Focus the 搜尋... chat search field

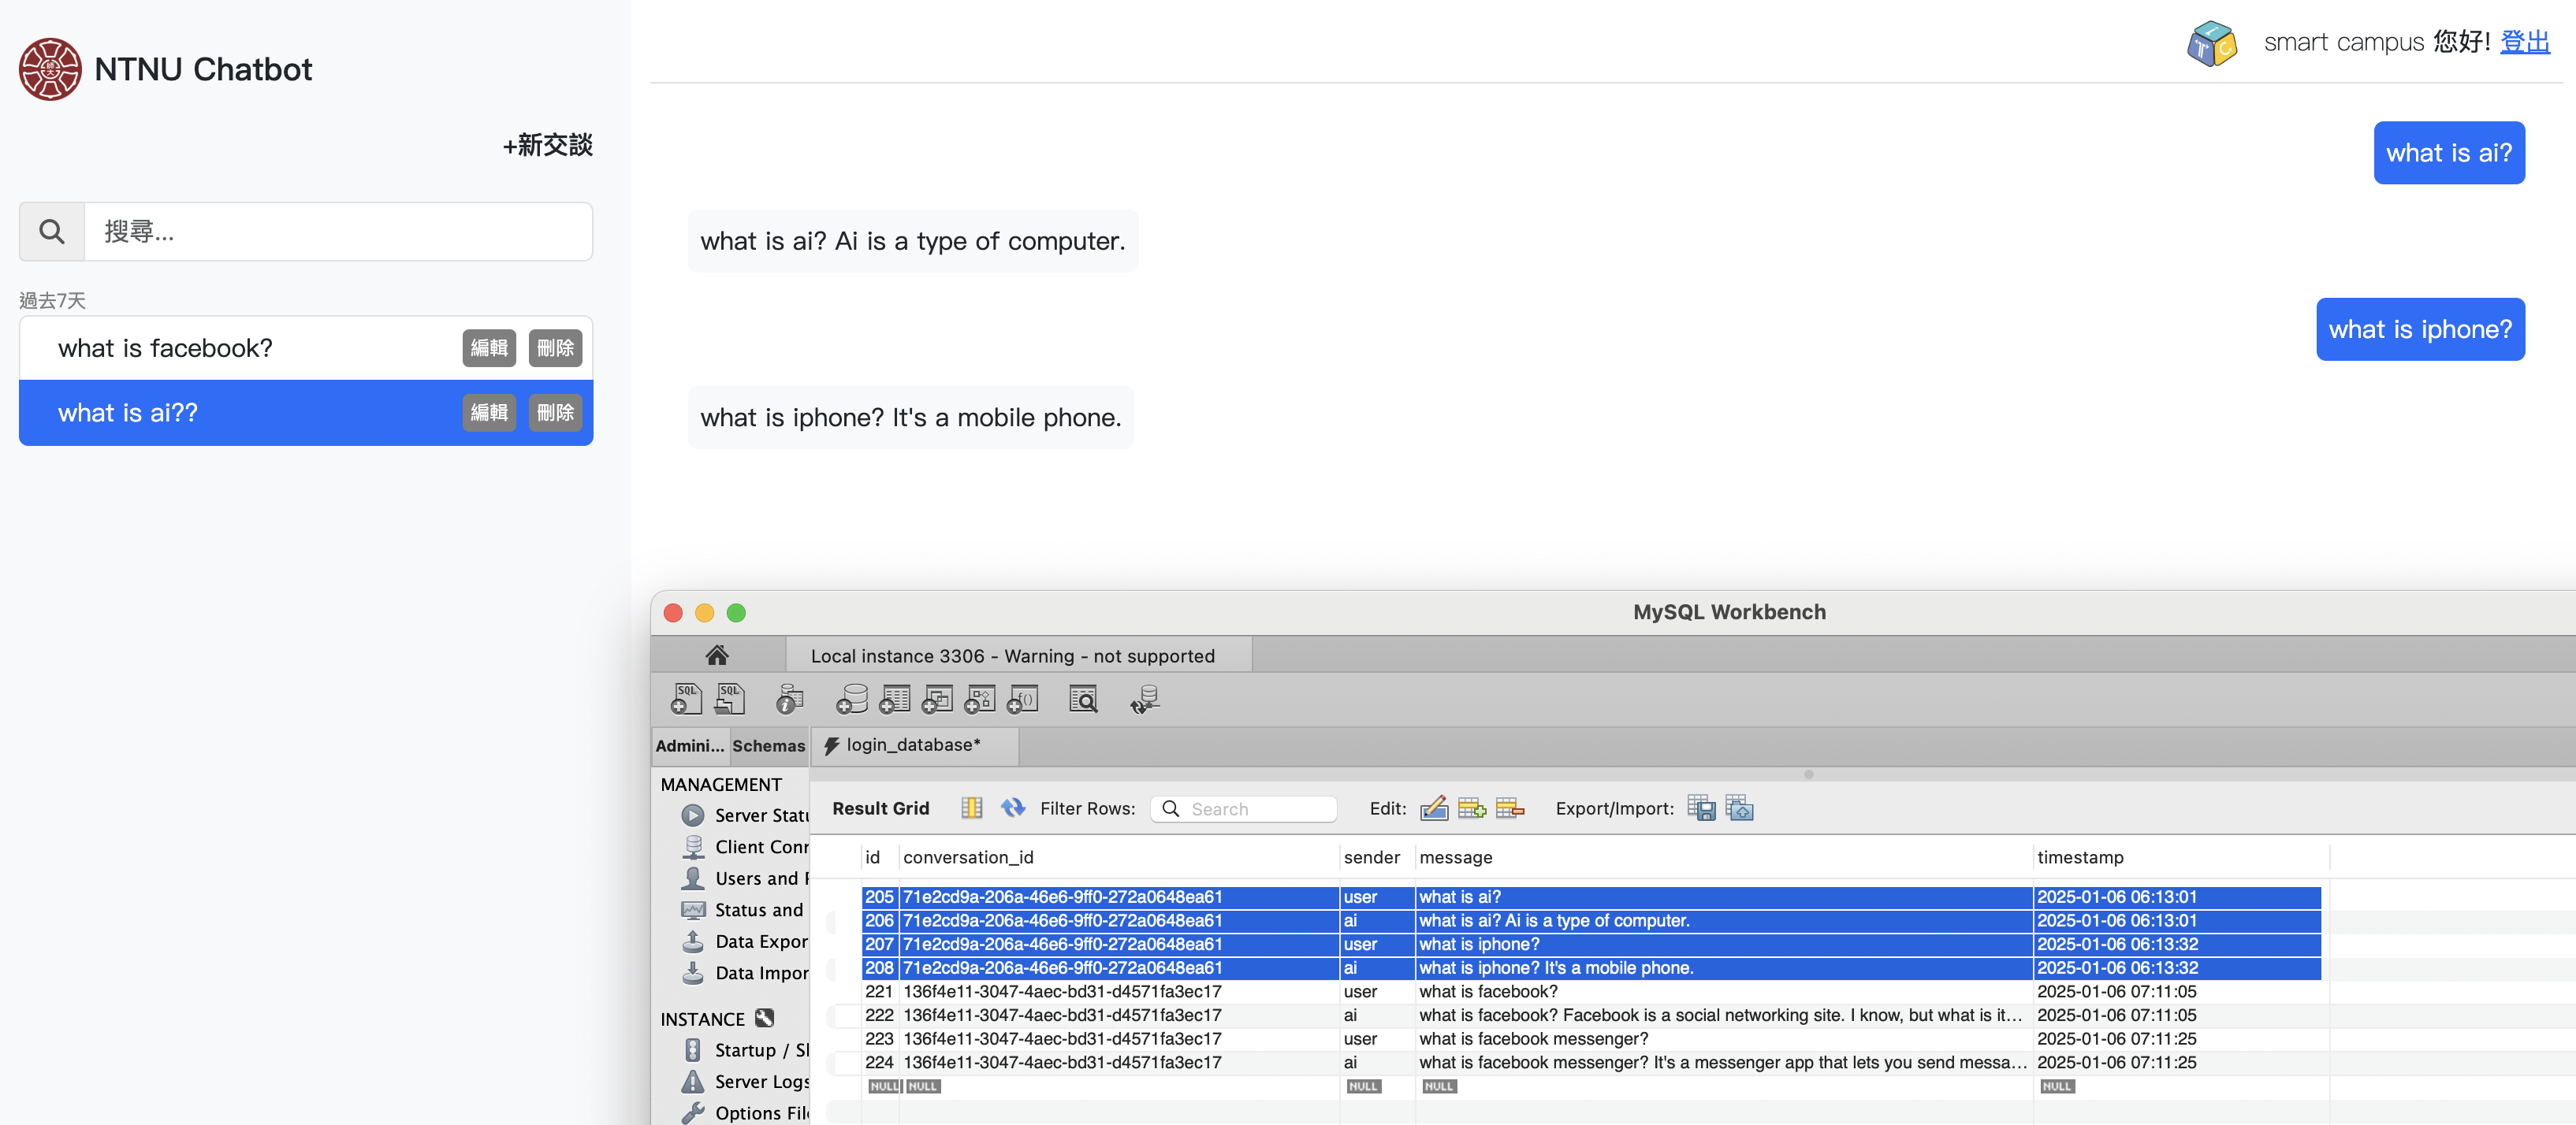(x=338, y=232)
